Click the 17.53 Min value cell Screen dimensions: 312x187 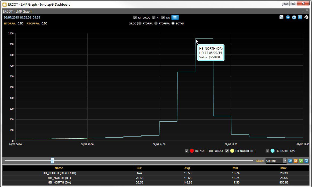click(x=235, y=182)
